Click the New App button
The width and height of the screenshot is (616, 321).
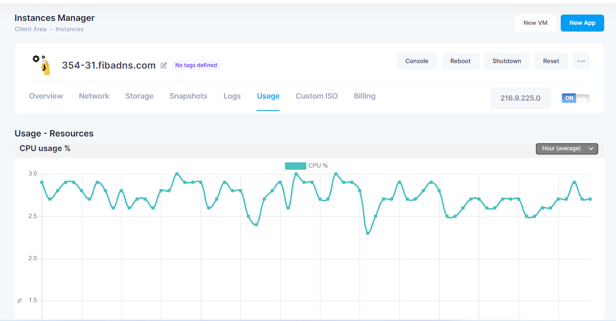(x=582, y=23)
